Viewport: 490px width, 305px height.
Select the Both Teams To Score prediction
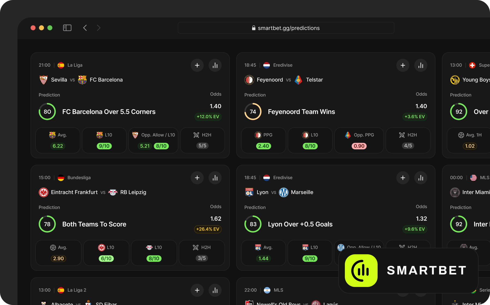coord(94,224)
